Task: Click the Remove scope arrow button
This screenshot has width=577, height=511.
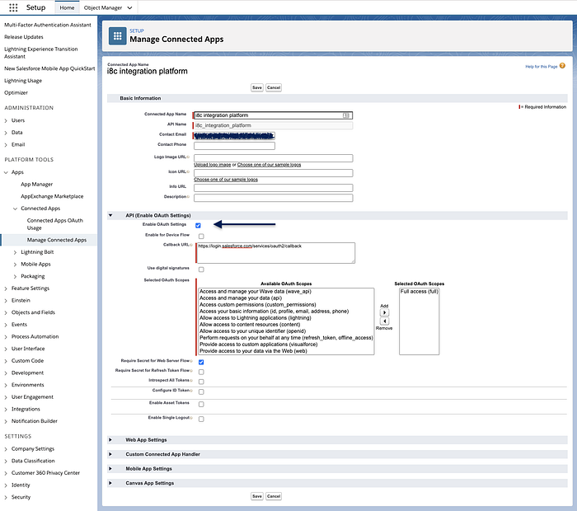Action: coord(384,321)
